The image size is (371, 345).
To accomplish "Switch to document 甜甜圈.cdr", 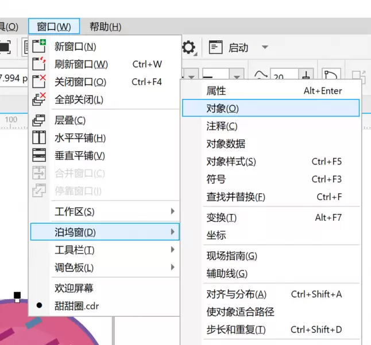I will 104,306.
